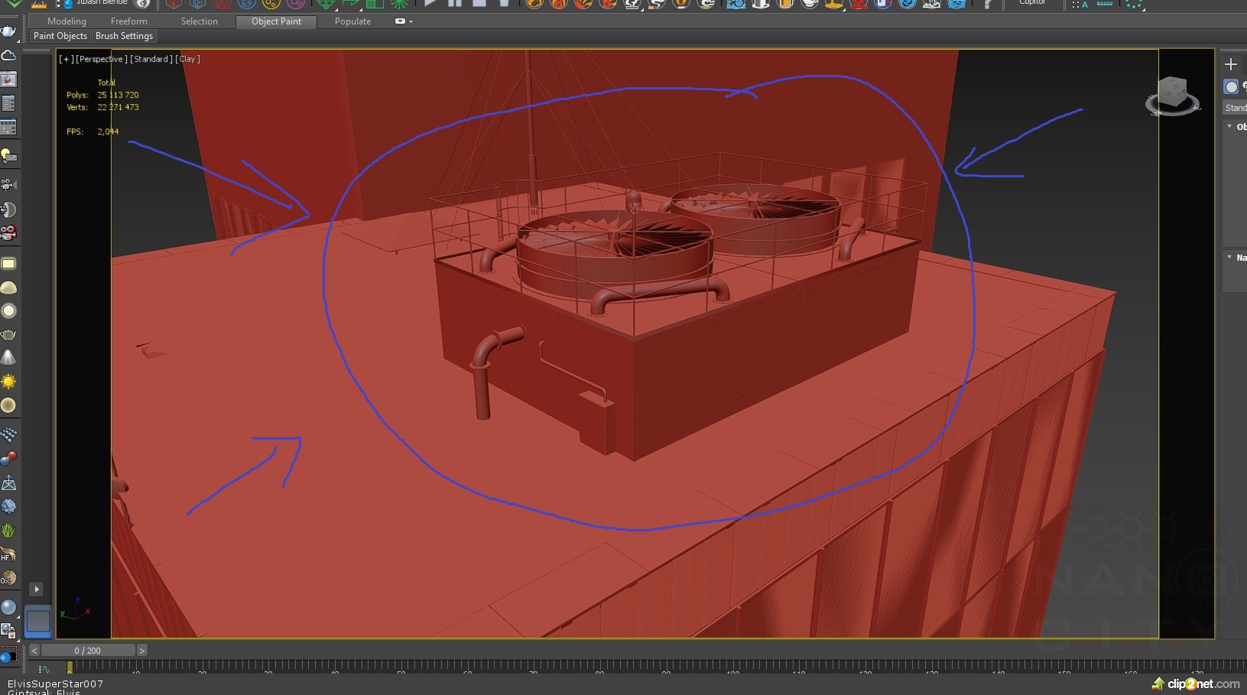Go to next frame with right arrow
Viewport: 1247px width, 695px height.
[141, 651]
